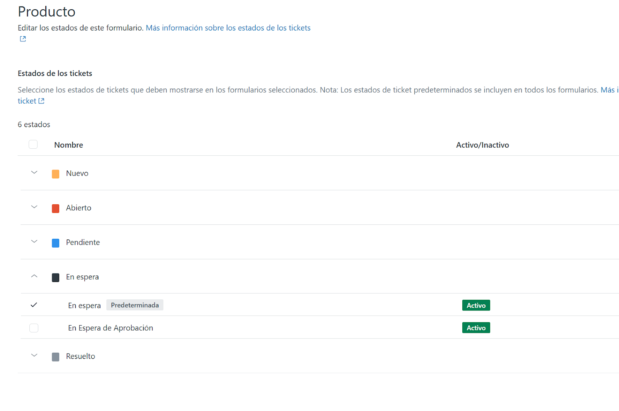The image size is (619, 411).
Task: Click the En espera default status name
Action: [84, 306]
